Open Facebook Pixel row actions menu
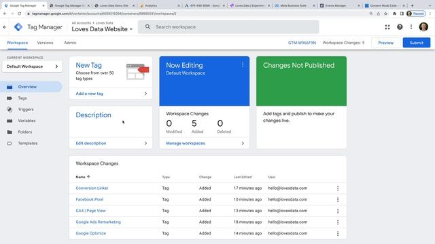The height and width of the screenshot is (244, 435). click(338, 199)
